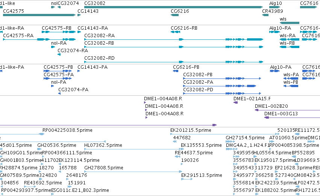This screenshot has width=320, height=196.
Task: Open the CR43989 gene label
Action: 273,11
